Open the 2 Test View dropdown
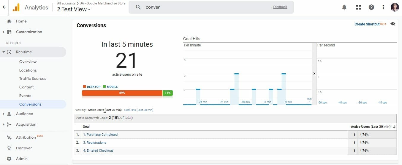Viewport: 402px width, 165px height. point(74,9)
